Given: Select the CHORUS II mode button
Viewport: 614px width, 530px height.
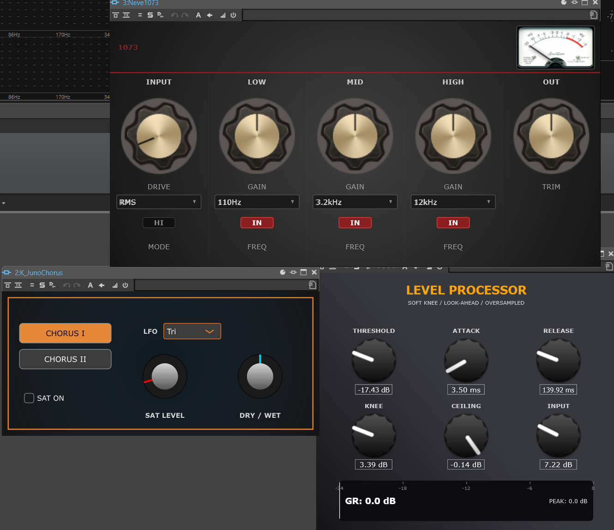Looking at the screenshot, I should [65, 359].
